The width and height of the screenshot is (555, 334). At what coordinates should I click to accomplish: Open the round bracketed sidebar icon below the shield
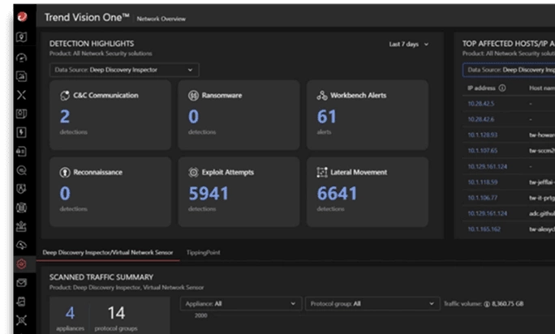(22, 208)
